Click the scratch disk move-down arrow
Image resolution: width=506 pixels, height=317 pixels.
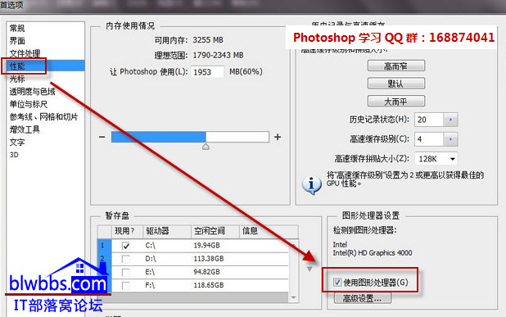[x=309, y=269]
